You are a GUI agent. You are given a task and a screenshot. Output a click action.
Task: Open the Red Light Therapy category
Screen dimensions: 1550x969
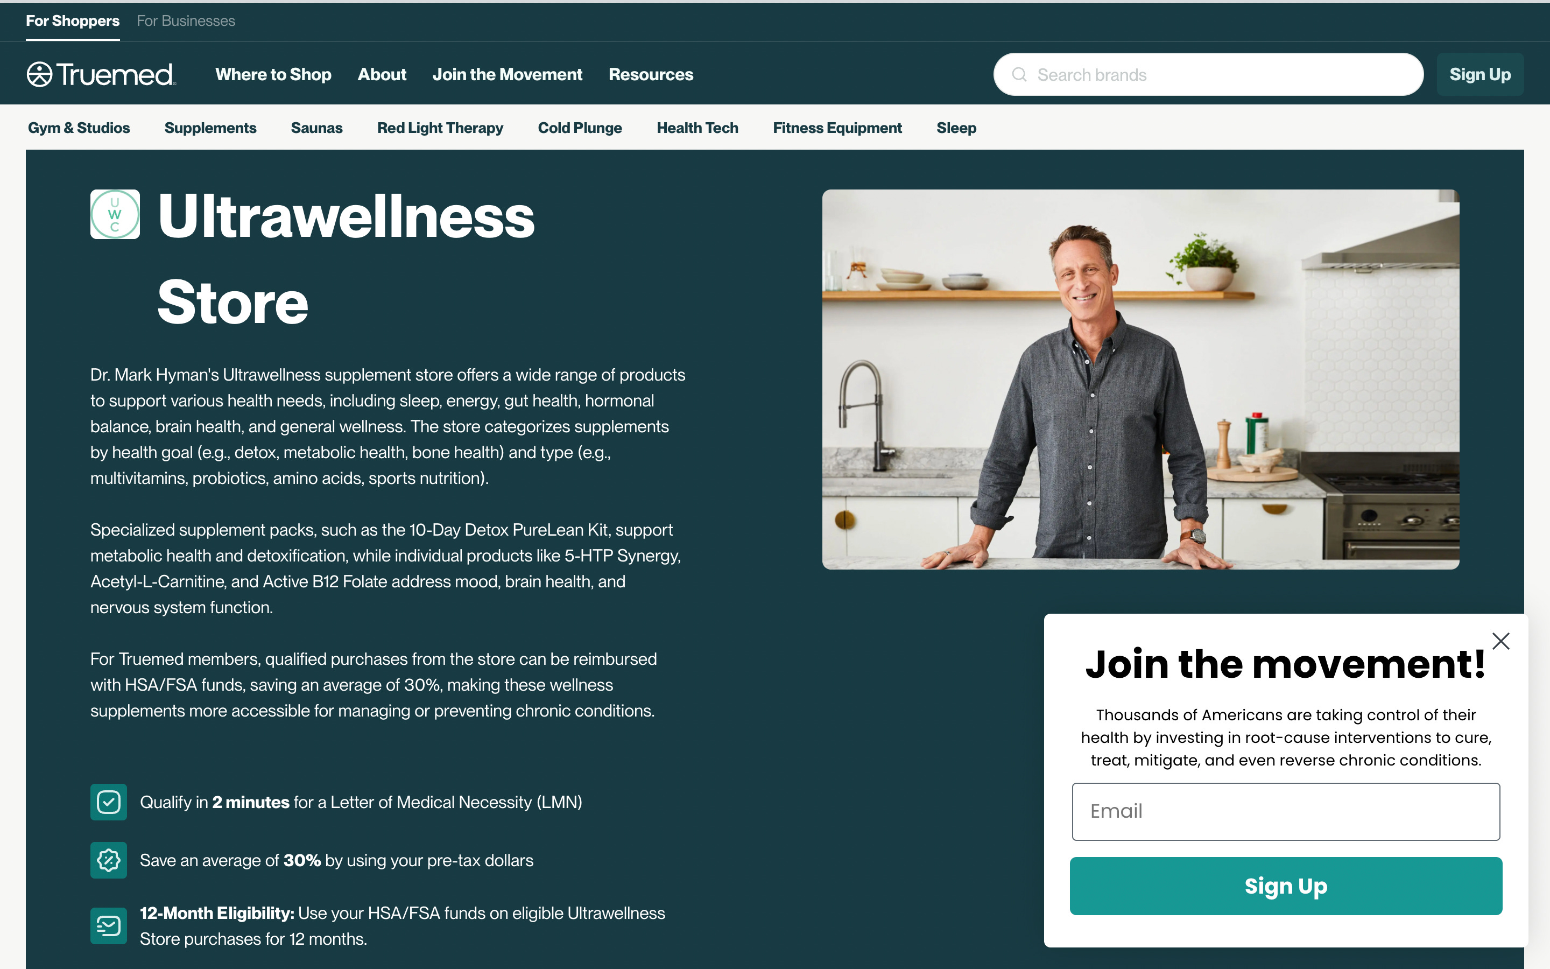(440, 128)
